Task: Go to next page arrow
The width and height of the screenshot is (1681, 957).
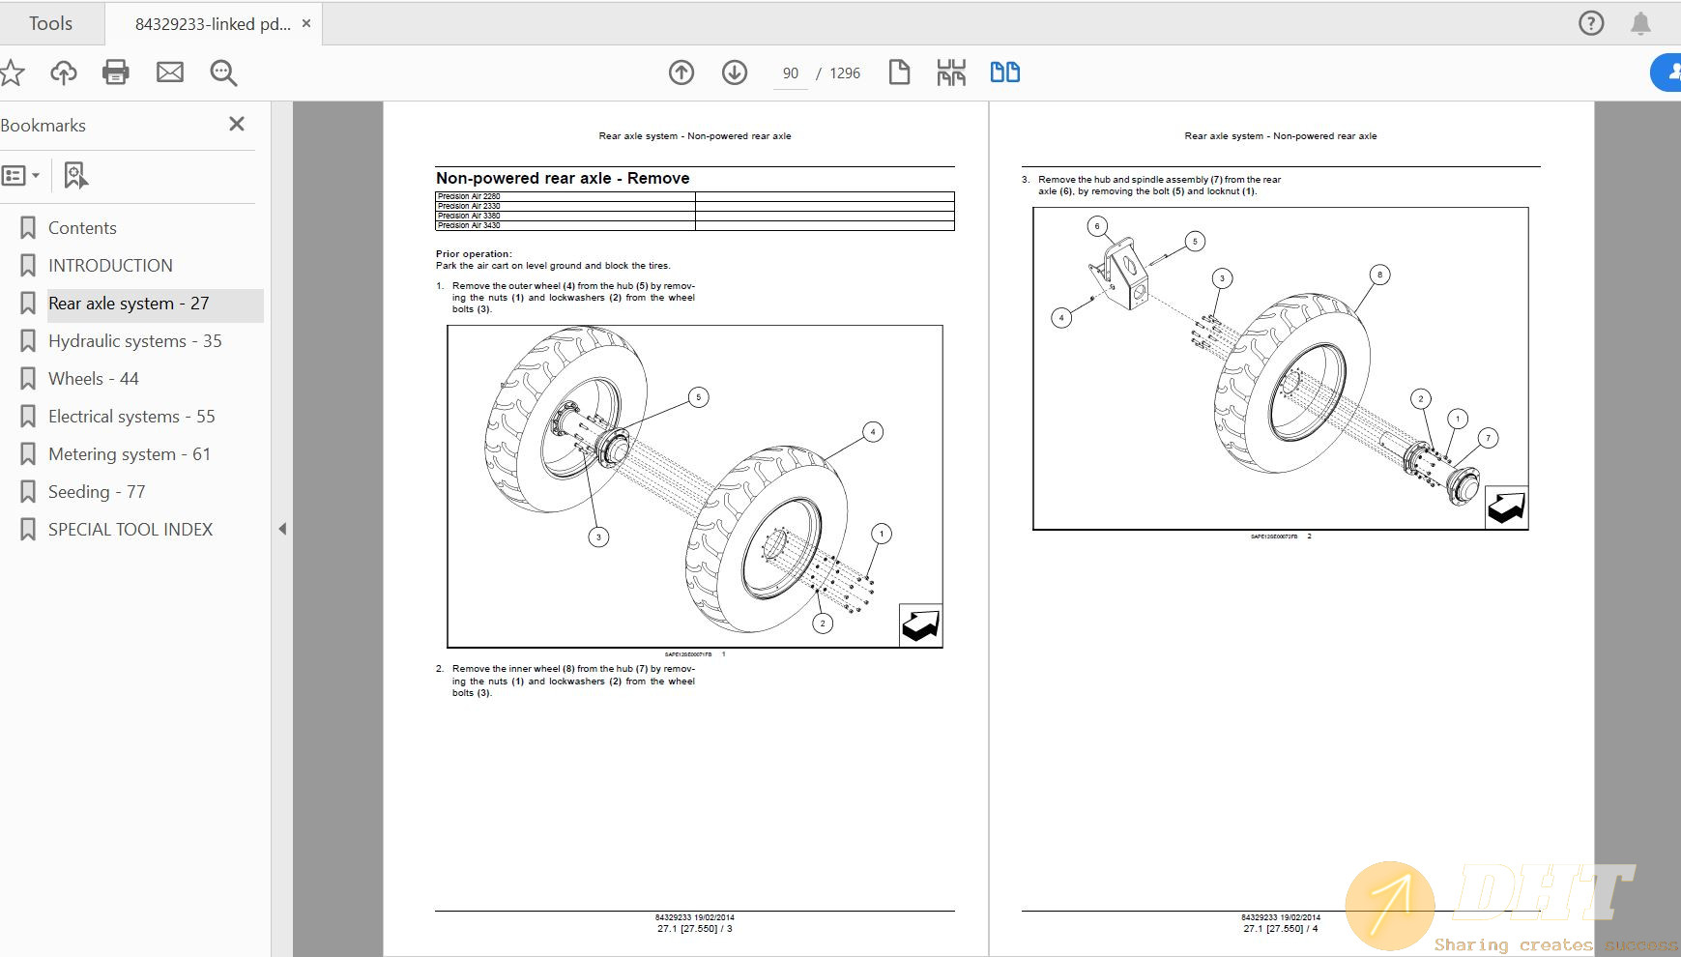Action: (735, 72)
